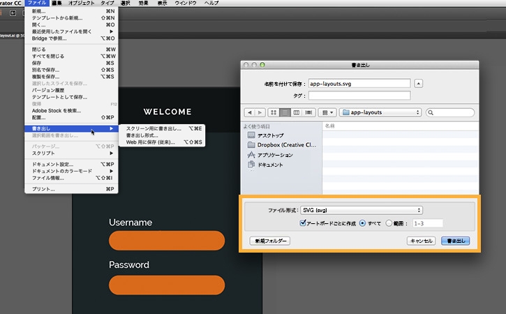Choose 配置... from the File menu
506x314 pixels.
pos(71,117)
